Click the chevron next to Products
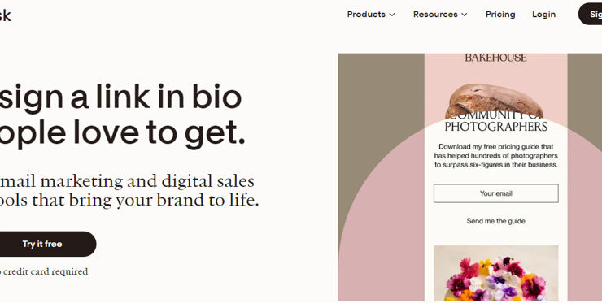This screenshot has height=303, width=602. tap(392, 15)
